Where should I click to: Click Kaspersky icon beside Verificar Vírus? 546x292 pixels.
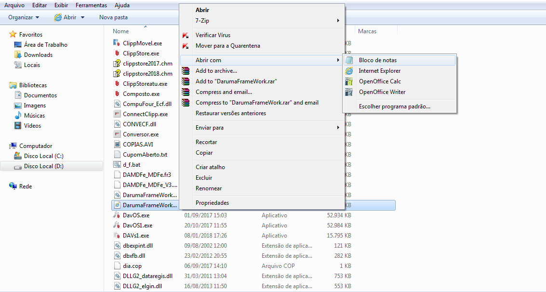pyautogui.click(x=186, y=35)
